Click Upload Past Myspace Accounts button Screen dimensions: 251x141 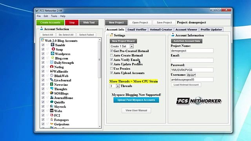136,100
